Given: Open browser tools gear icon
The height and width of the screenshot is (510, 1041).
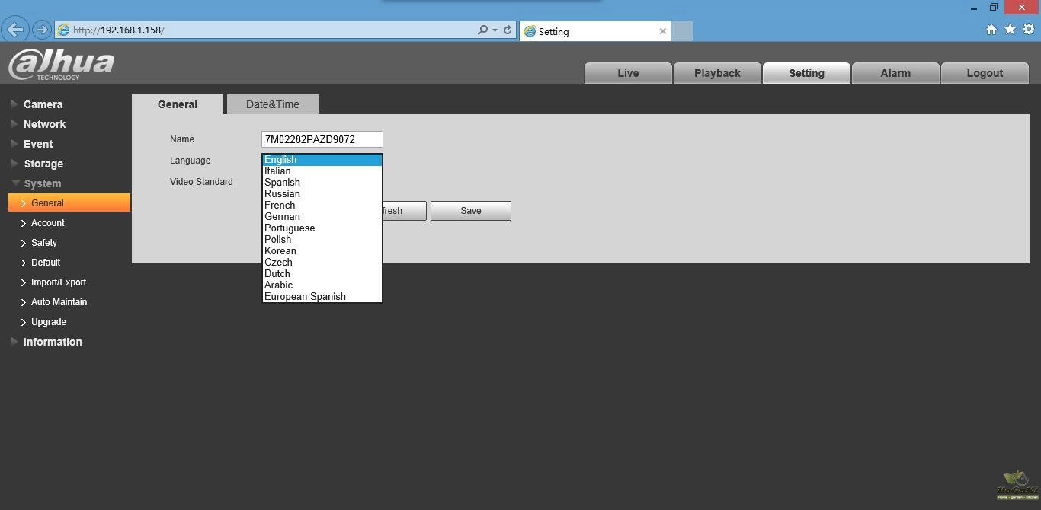Looking at the screenshot, I should click(x=1028, y=30).
